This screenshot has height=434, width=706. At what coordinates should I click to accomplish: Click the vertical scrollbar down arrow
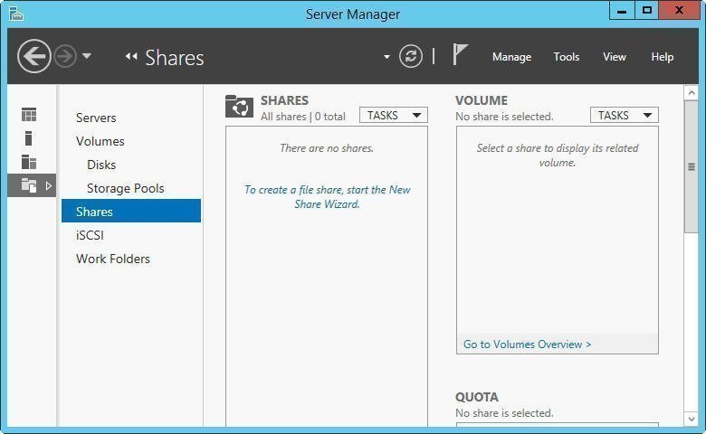692,420
